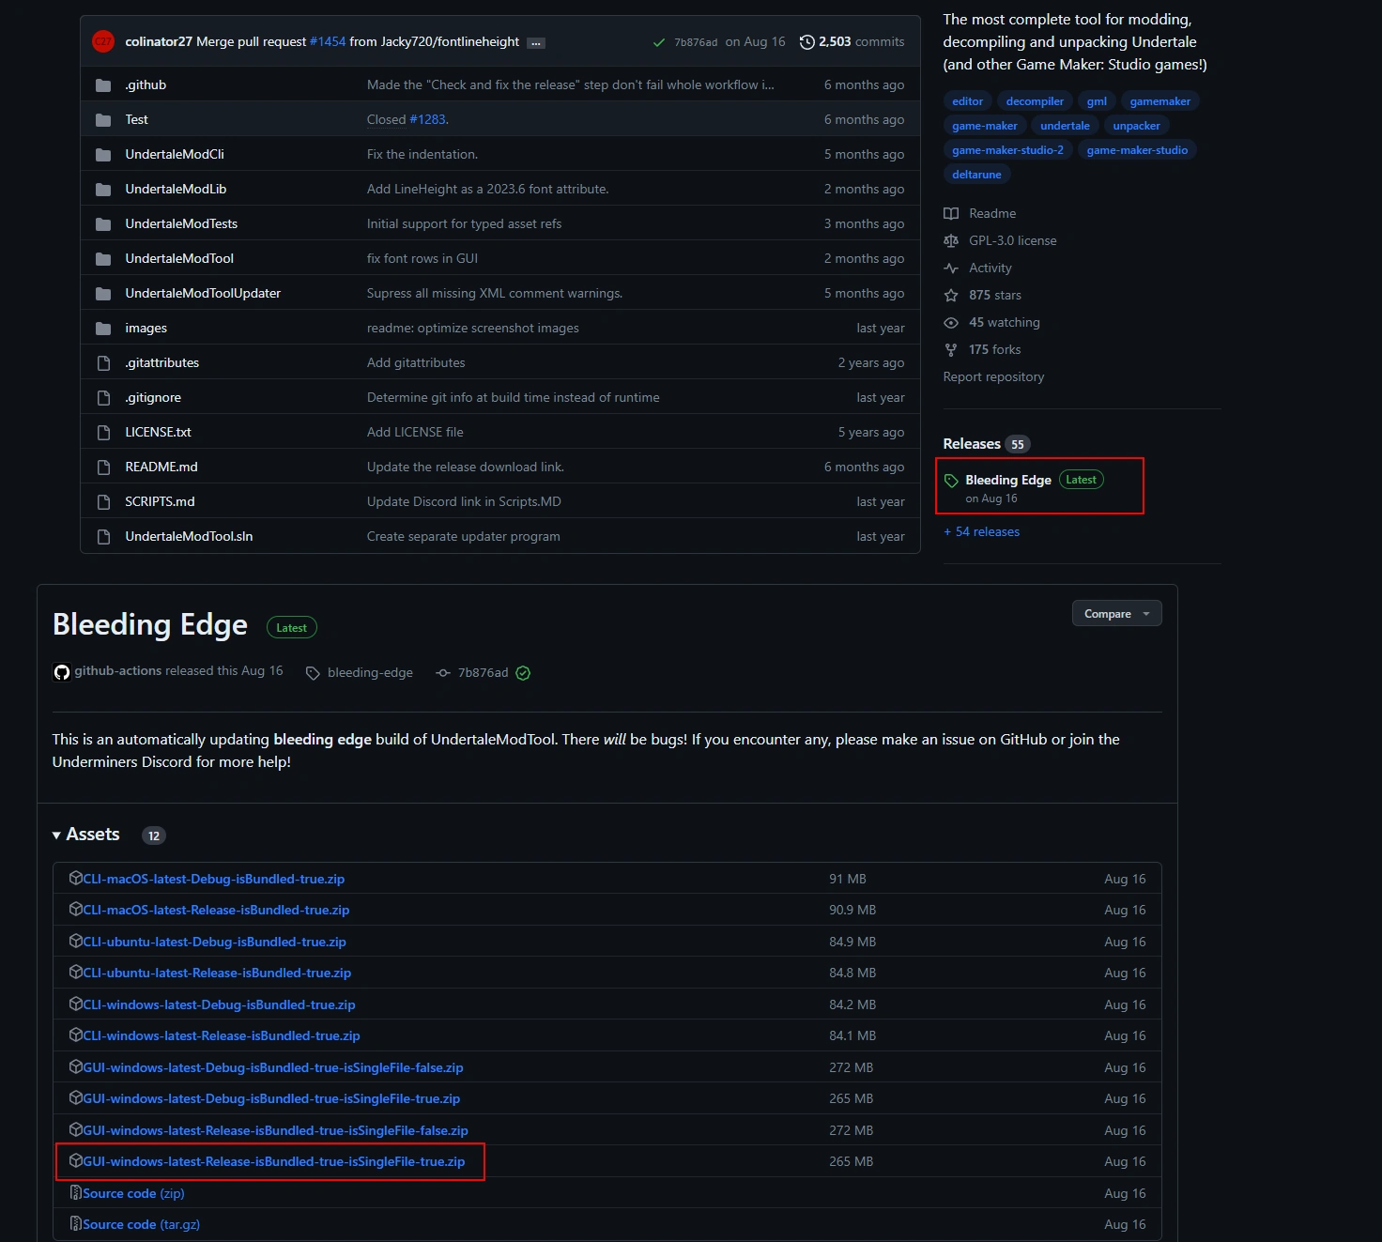Screen dimensions: 1382x1242
Task: Open the linked issue #1283
Action: pyautogui.click(x=427, y=120)
